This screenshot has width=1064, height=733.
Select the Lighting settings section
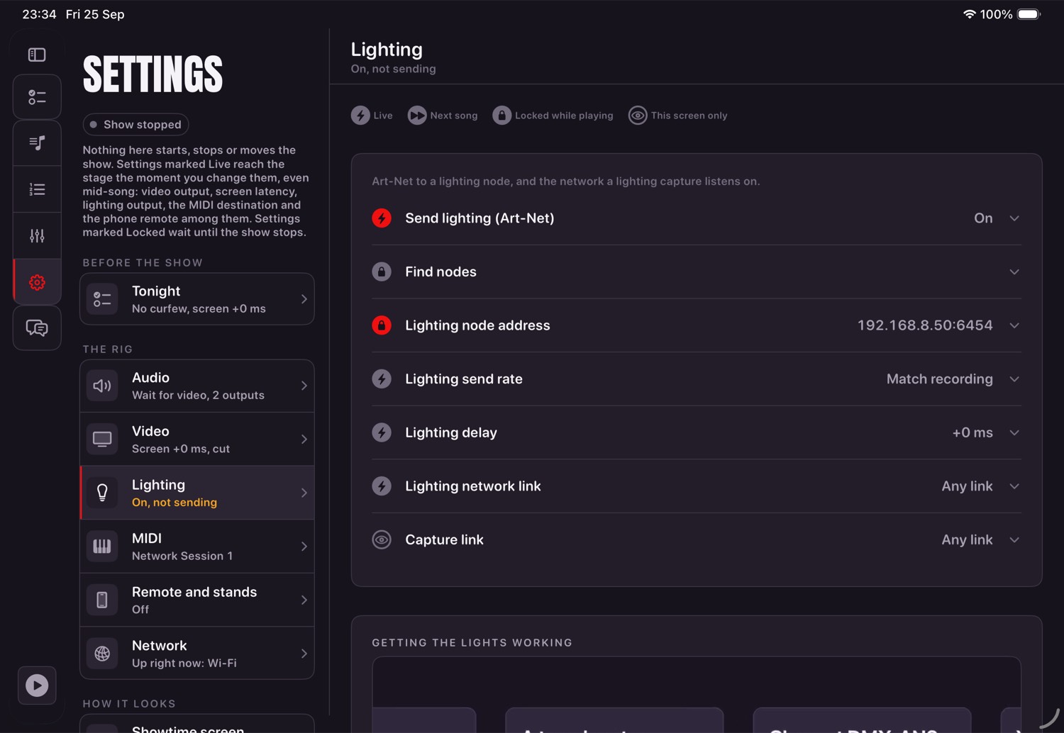click(197, 493)
